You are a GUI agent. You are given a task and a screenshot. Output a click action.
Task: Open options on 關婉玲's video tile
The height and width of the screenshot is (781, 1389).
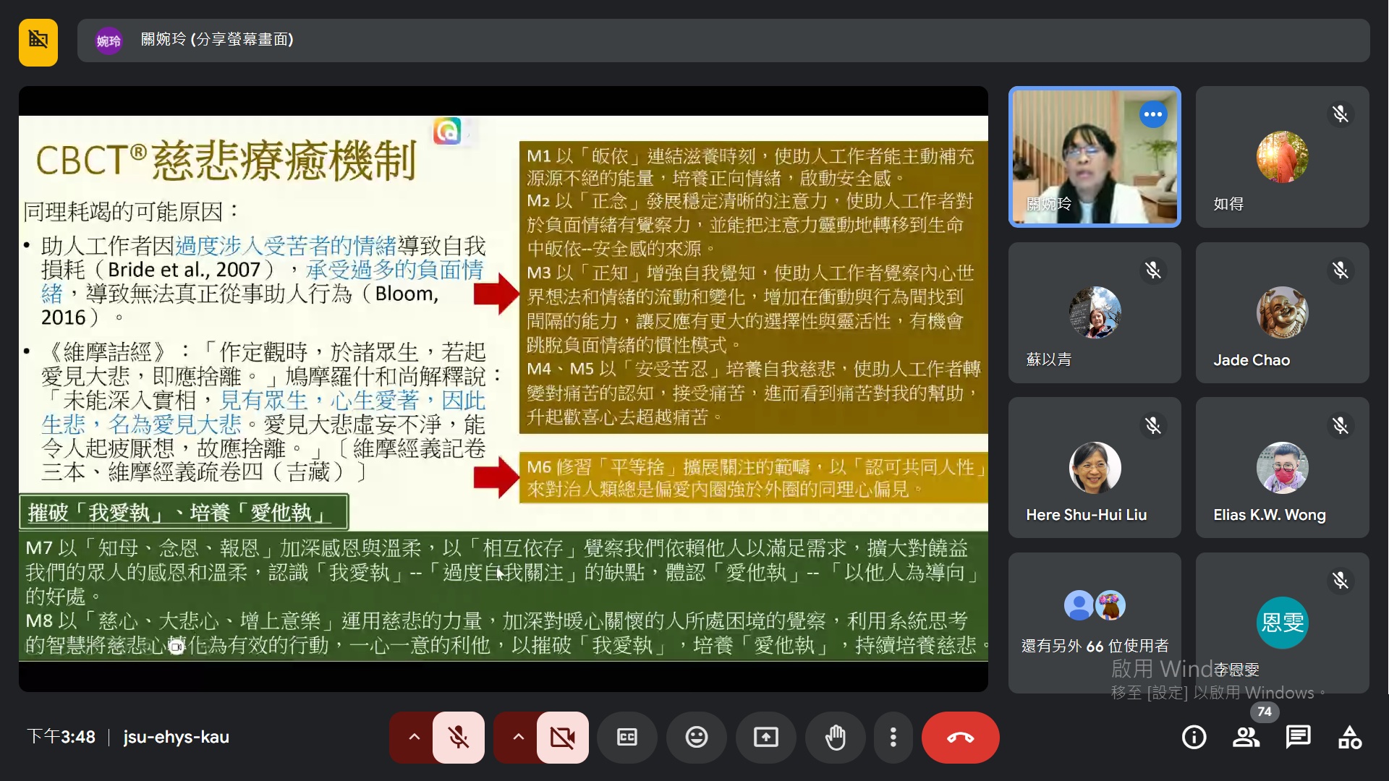[1152, 114]
